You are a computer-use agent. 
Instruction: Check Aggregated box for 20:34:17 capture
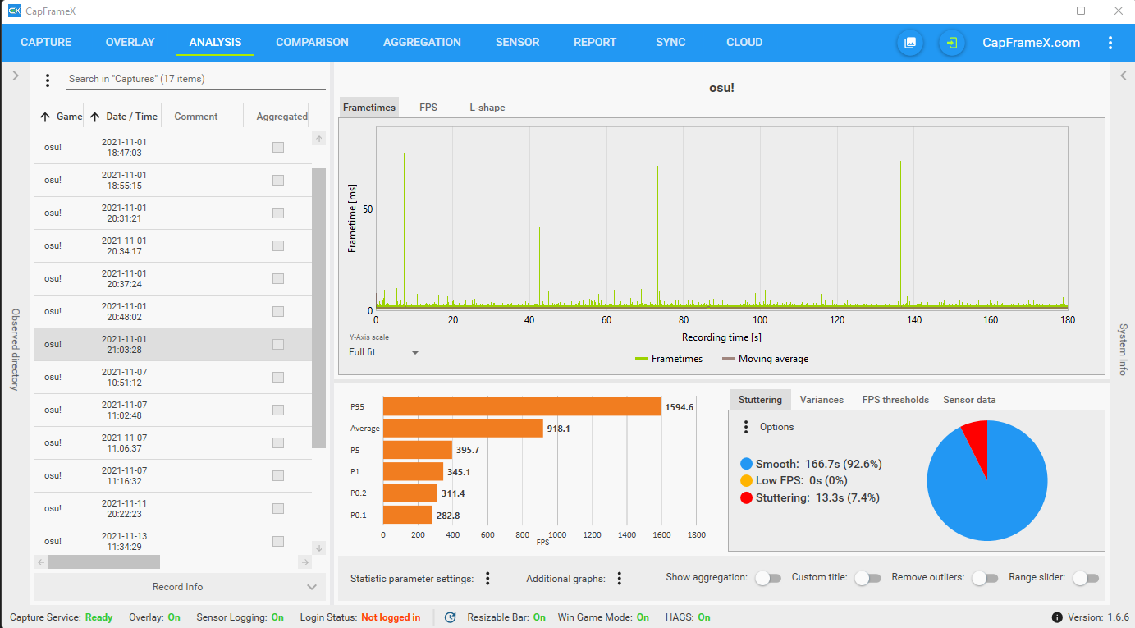point(278,245)
